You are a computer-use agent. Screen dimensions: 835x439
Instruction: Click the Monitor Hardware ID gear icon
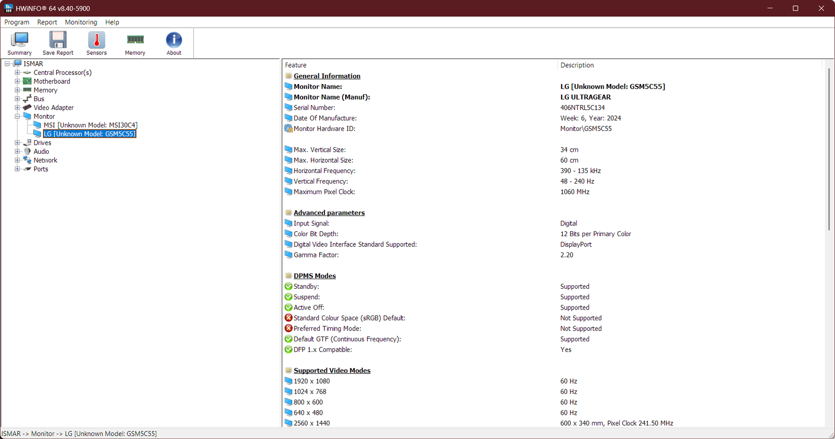click(x=288, y=128)
